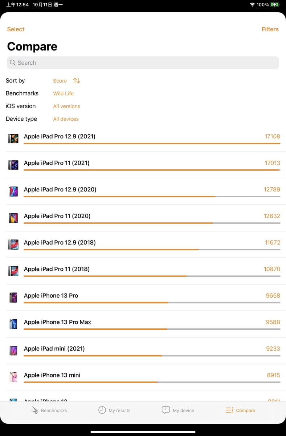The image size is (286, 436).
Task: Open the Apple iPhone 13 Pro Max row
Action: (143, 324)
